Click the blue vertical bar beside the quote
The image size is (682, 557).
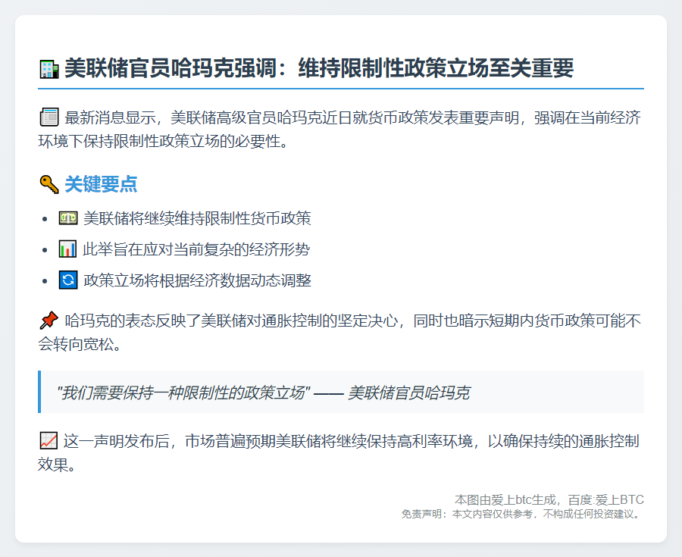(39, 390)
